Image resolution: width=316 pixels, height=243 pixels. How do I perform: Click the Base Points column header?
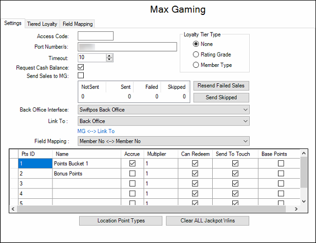(x=279, y=154)
